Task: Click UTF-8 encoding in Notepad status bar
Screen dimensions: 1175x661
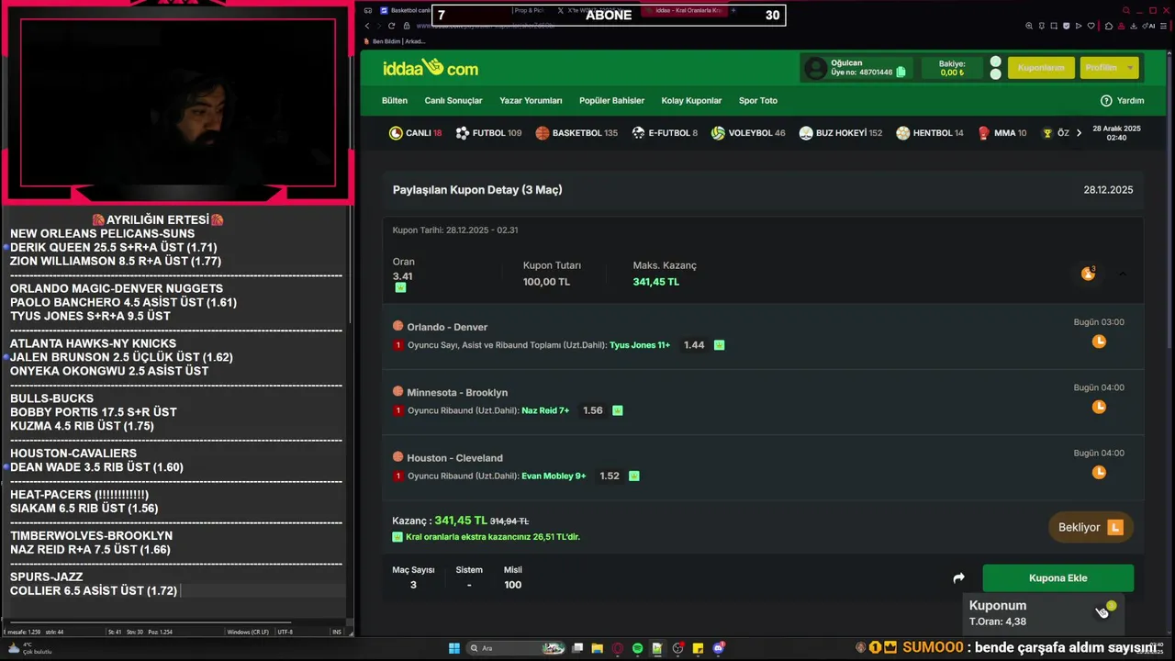Action: point(285,632)
